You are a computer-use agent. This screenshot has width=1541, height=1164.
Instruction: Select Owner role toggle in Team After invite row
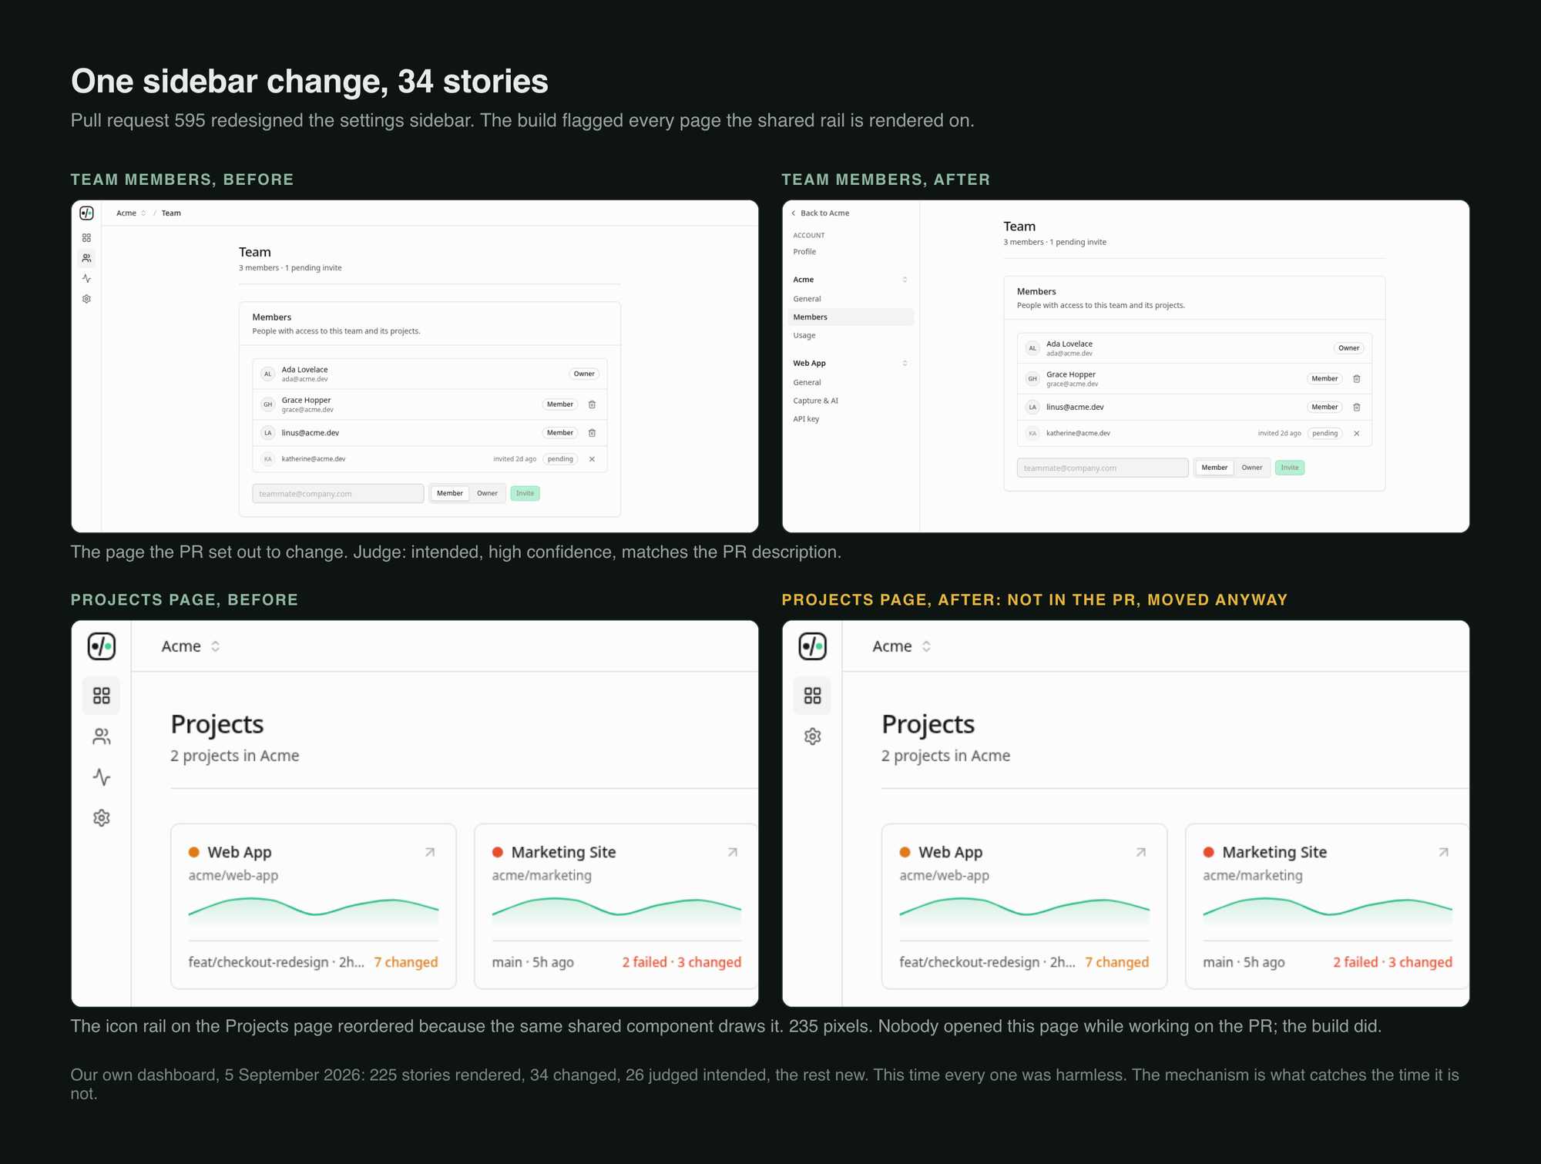(1252, 468)
